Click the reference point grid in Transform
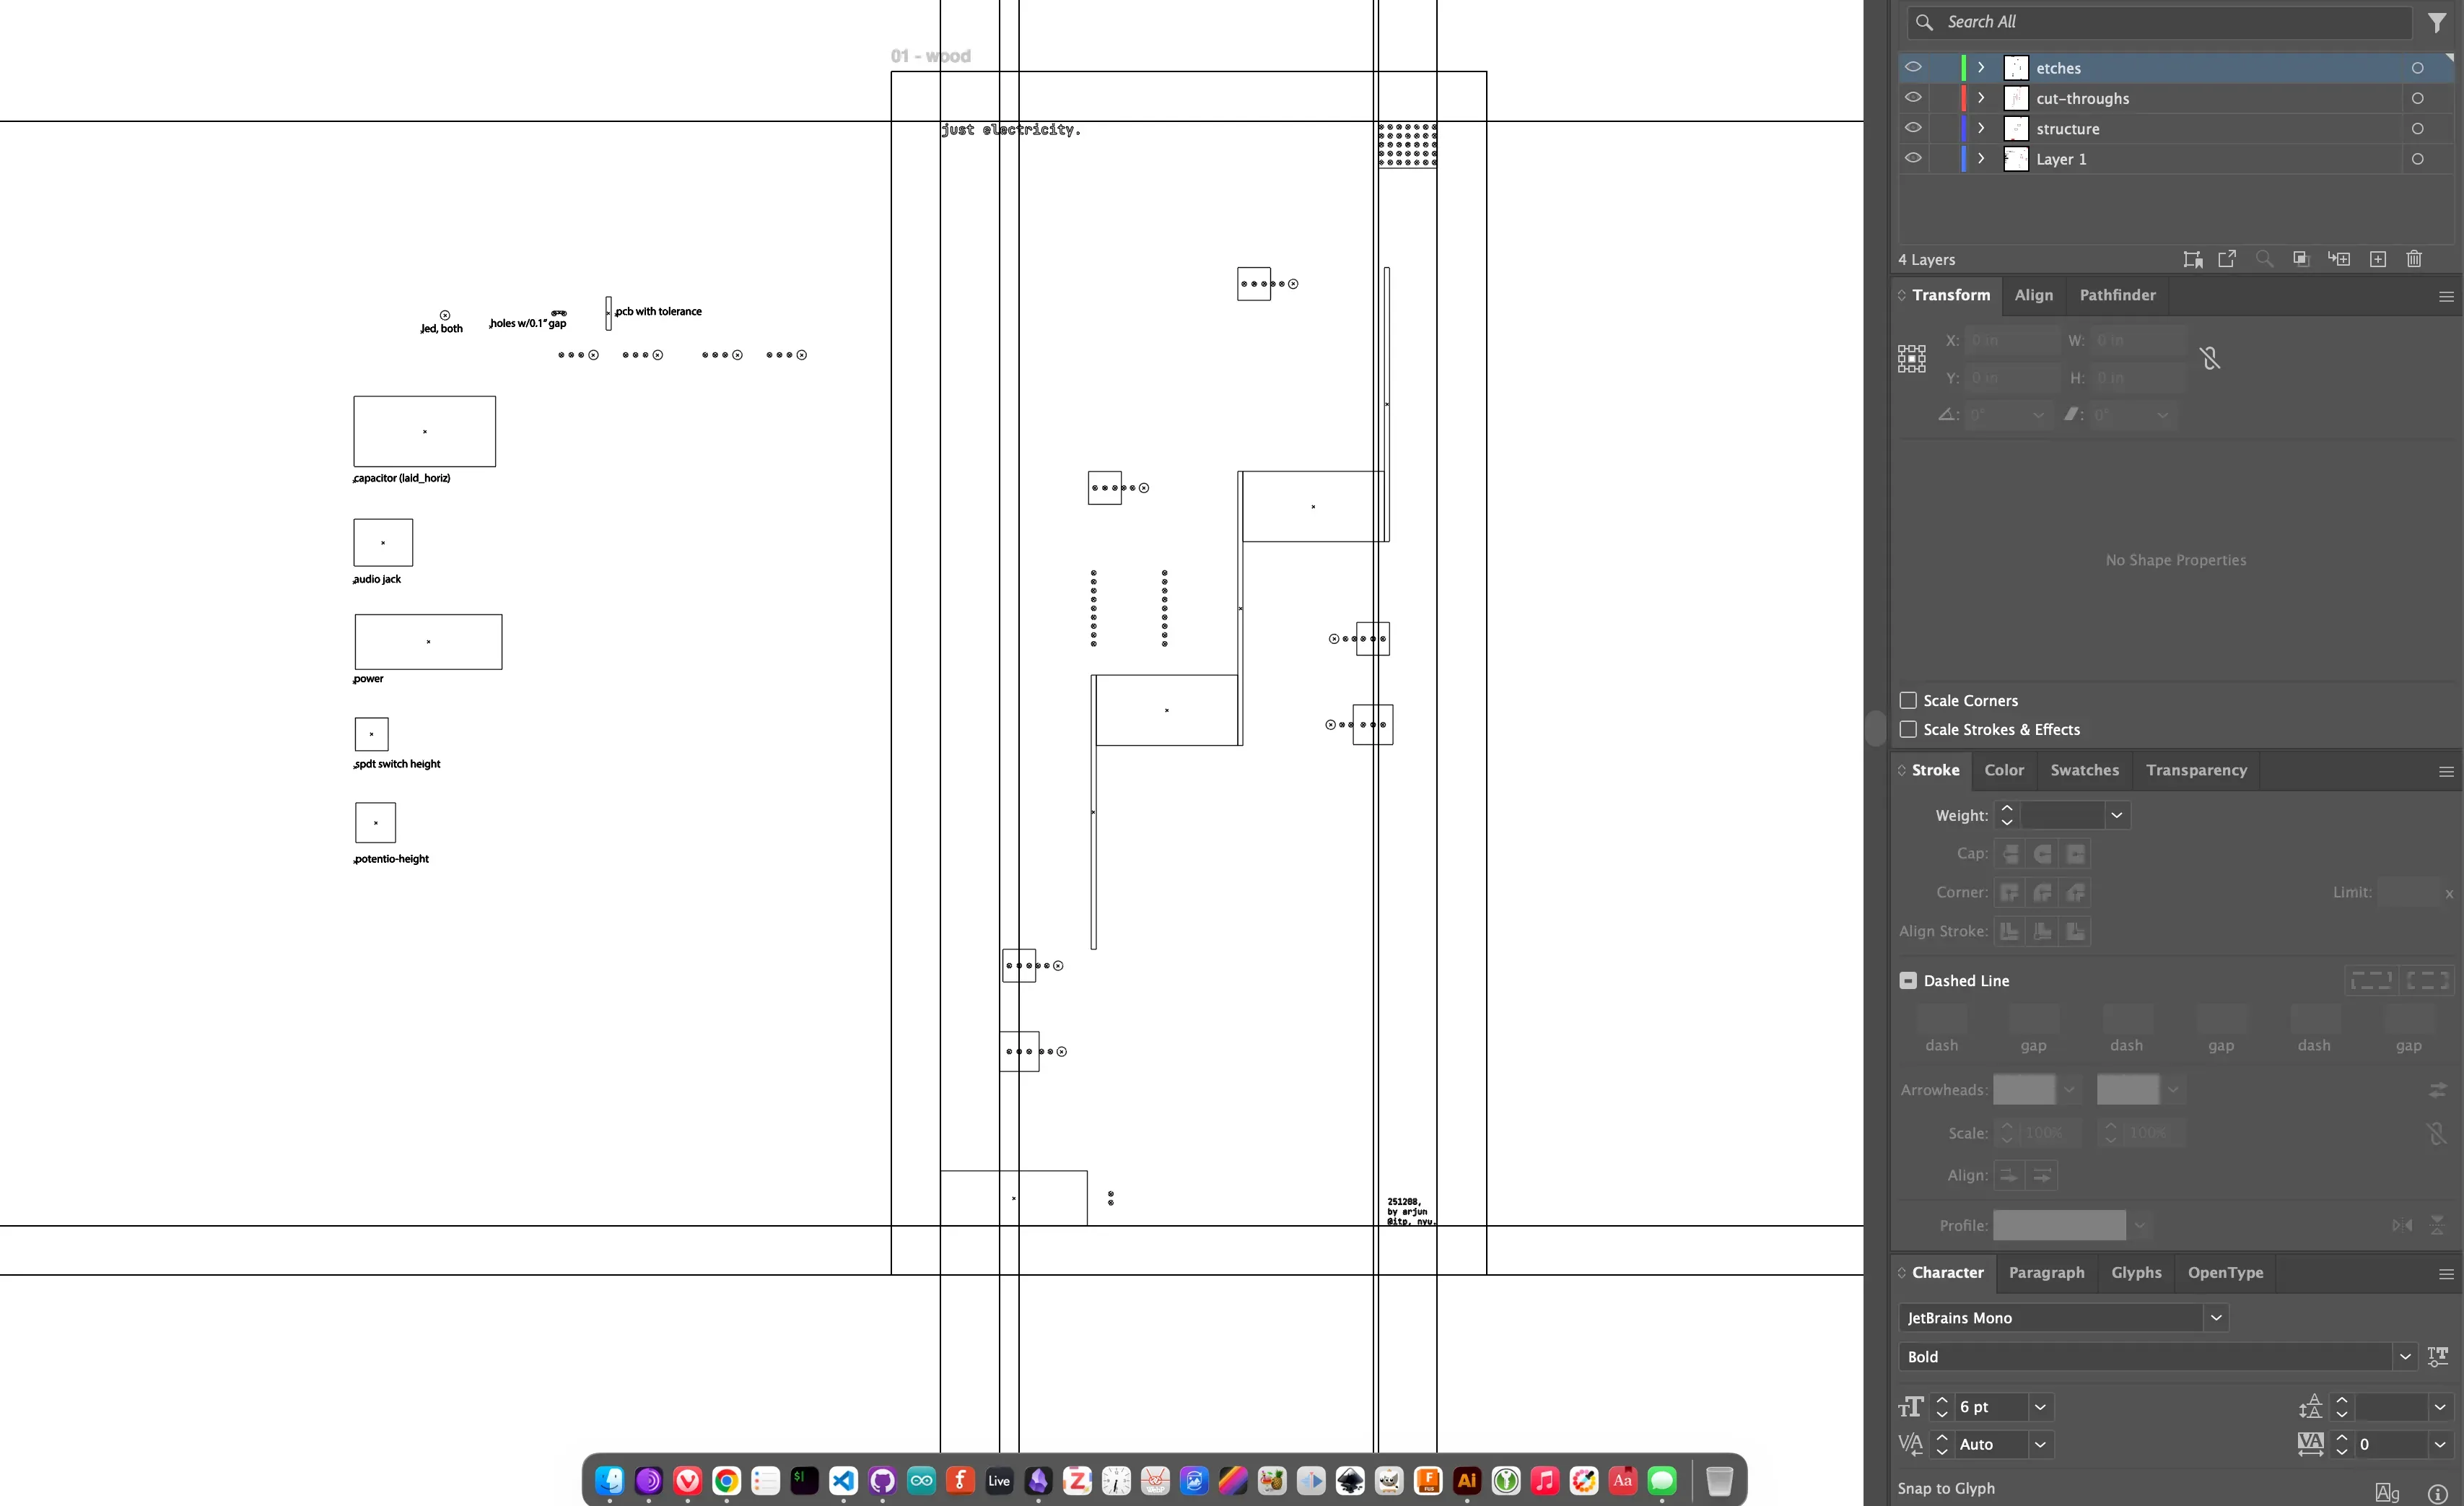Image resolution: width=2464 pixels, height=1506 pixels. (x=1911, y=359)
